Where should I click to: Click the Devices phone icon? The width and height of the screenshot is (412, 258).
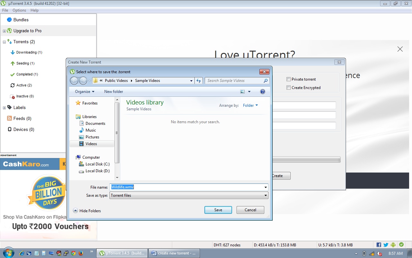pos(9,129)
